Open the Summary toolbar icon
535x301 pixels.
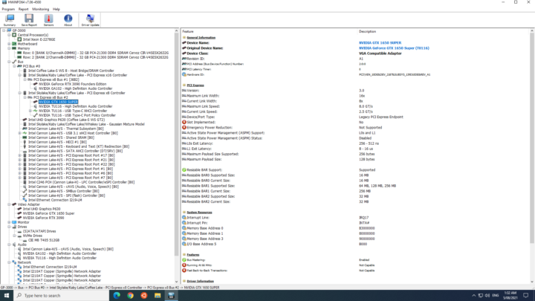[x=10, y=20]
